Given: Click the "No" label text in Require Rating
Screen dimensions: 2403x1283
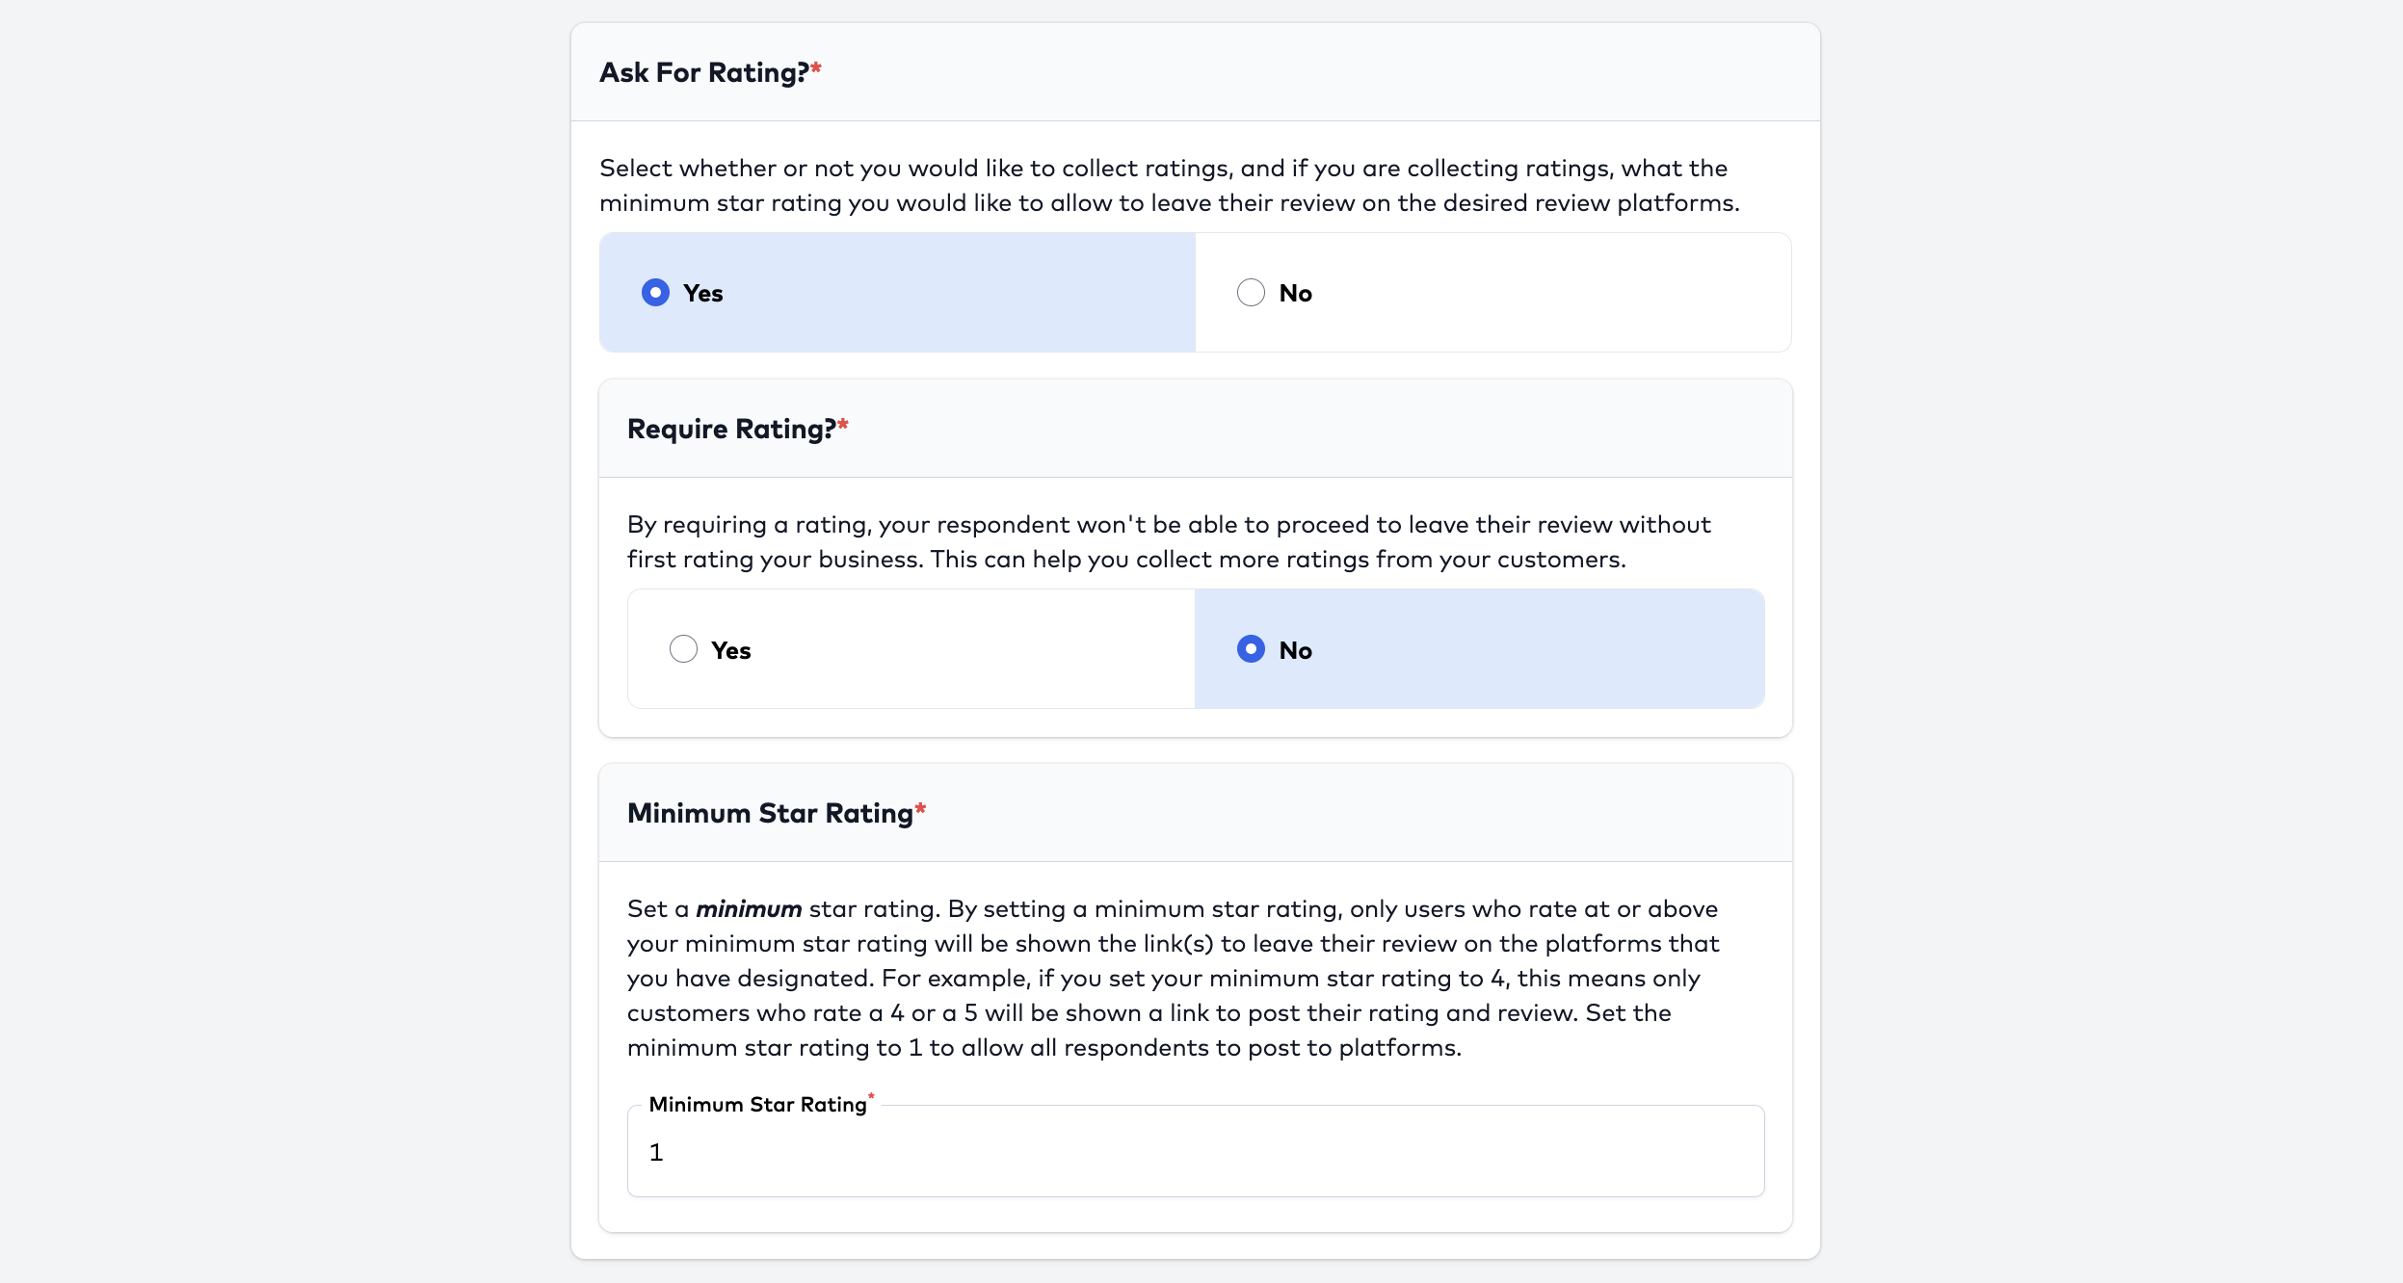Looking at the screenshot, I should (x=1295, y=651).
